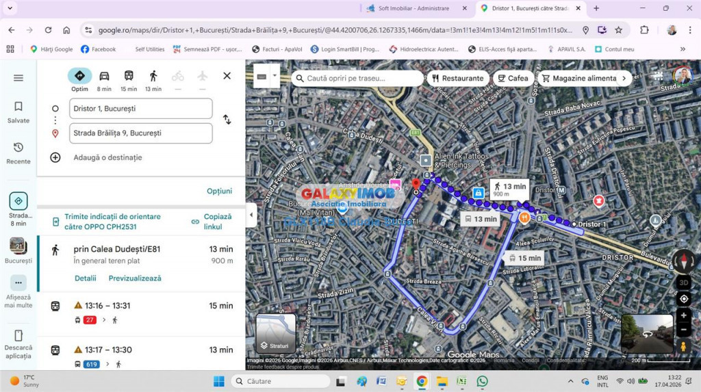The width and height of the screenshot is (701, 392).
Task: Show more category chips with arrow
Action: (624, 79)
